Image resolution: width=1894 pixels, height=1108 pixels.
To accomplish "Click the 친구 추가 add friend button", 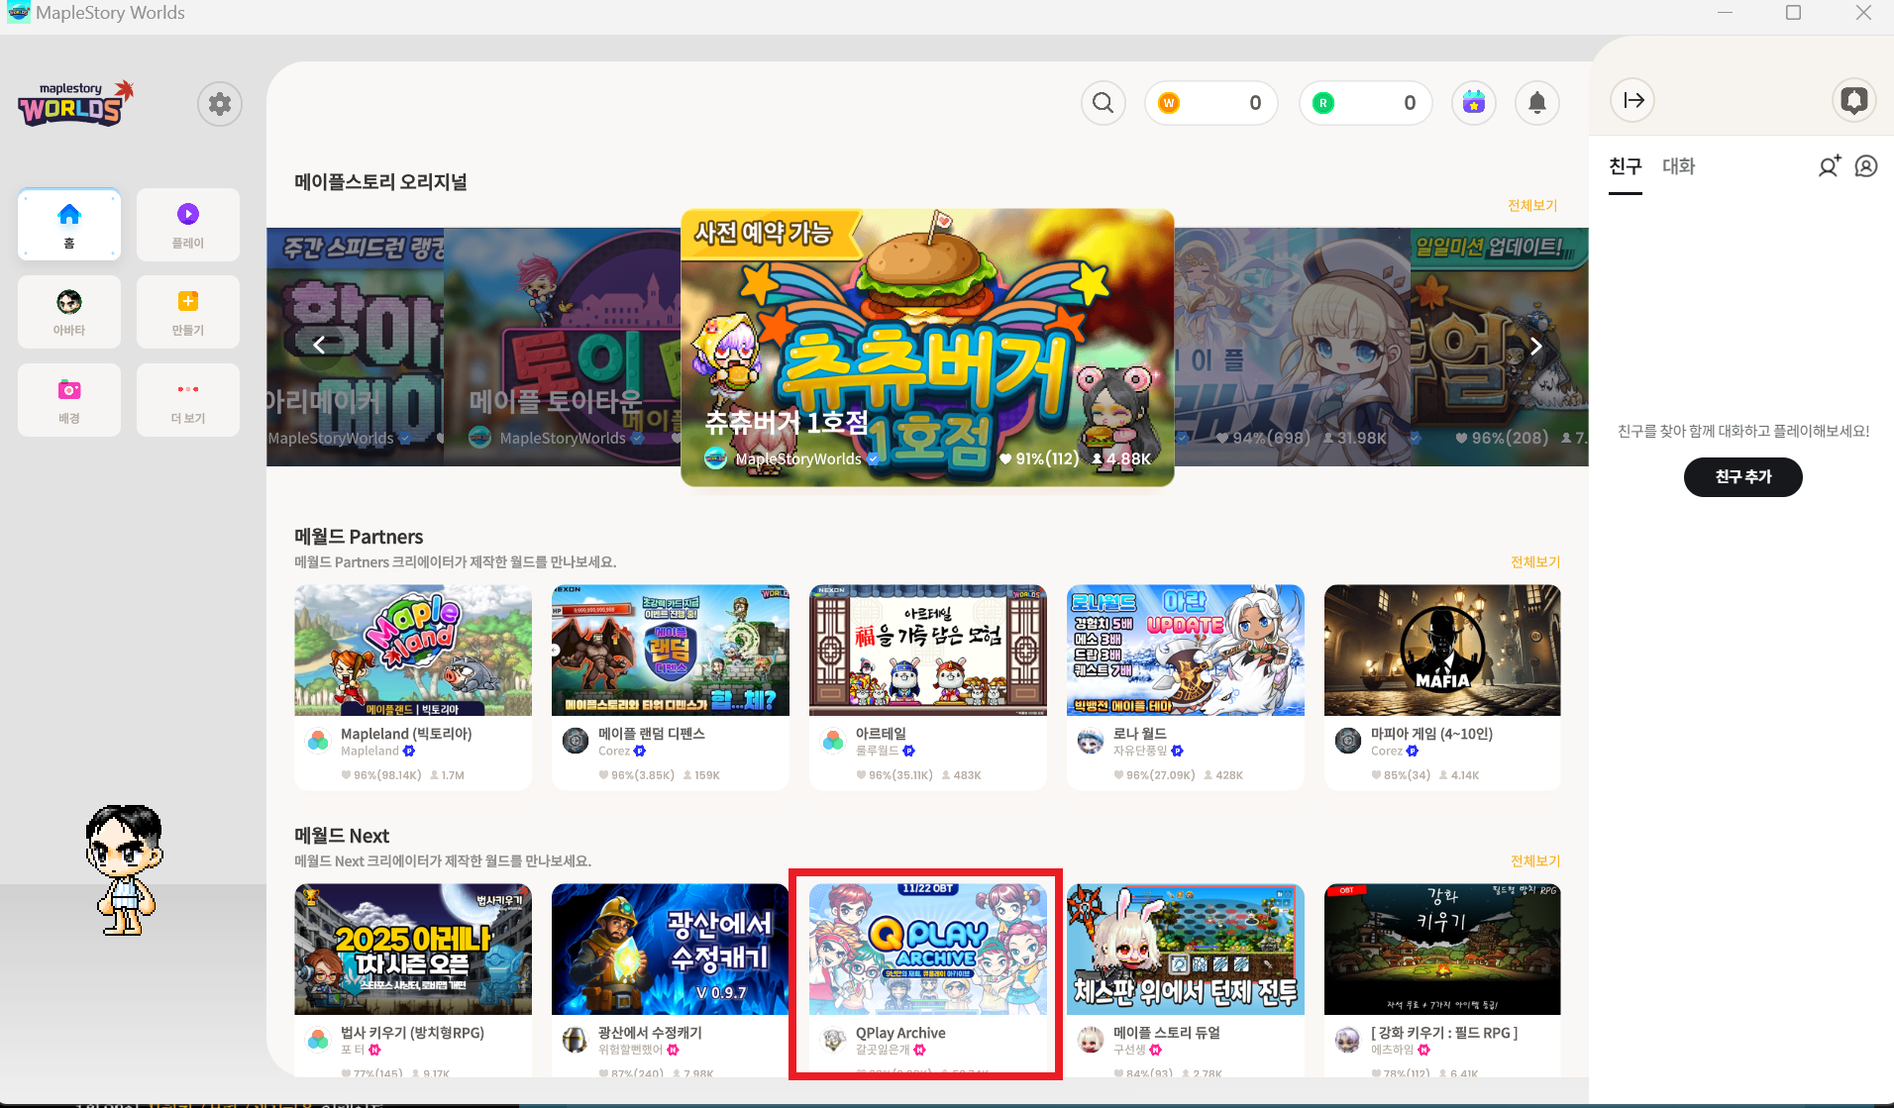I will pyautogui.click(x=1742, y=476).
